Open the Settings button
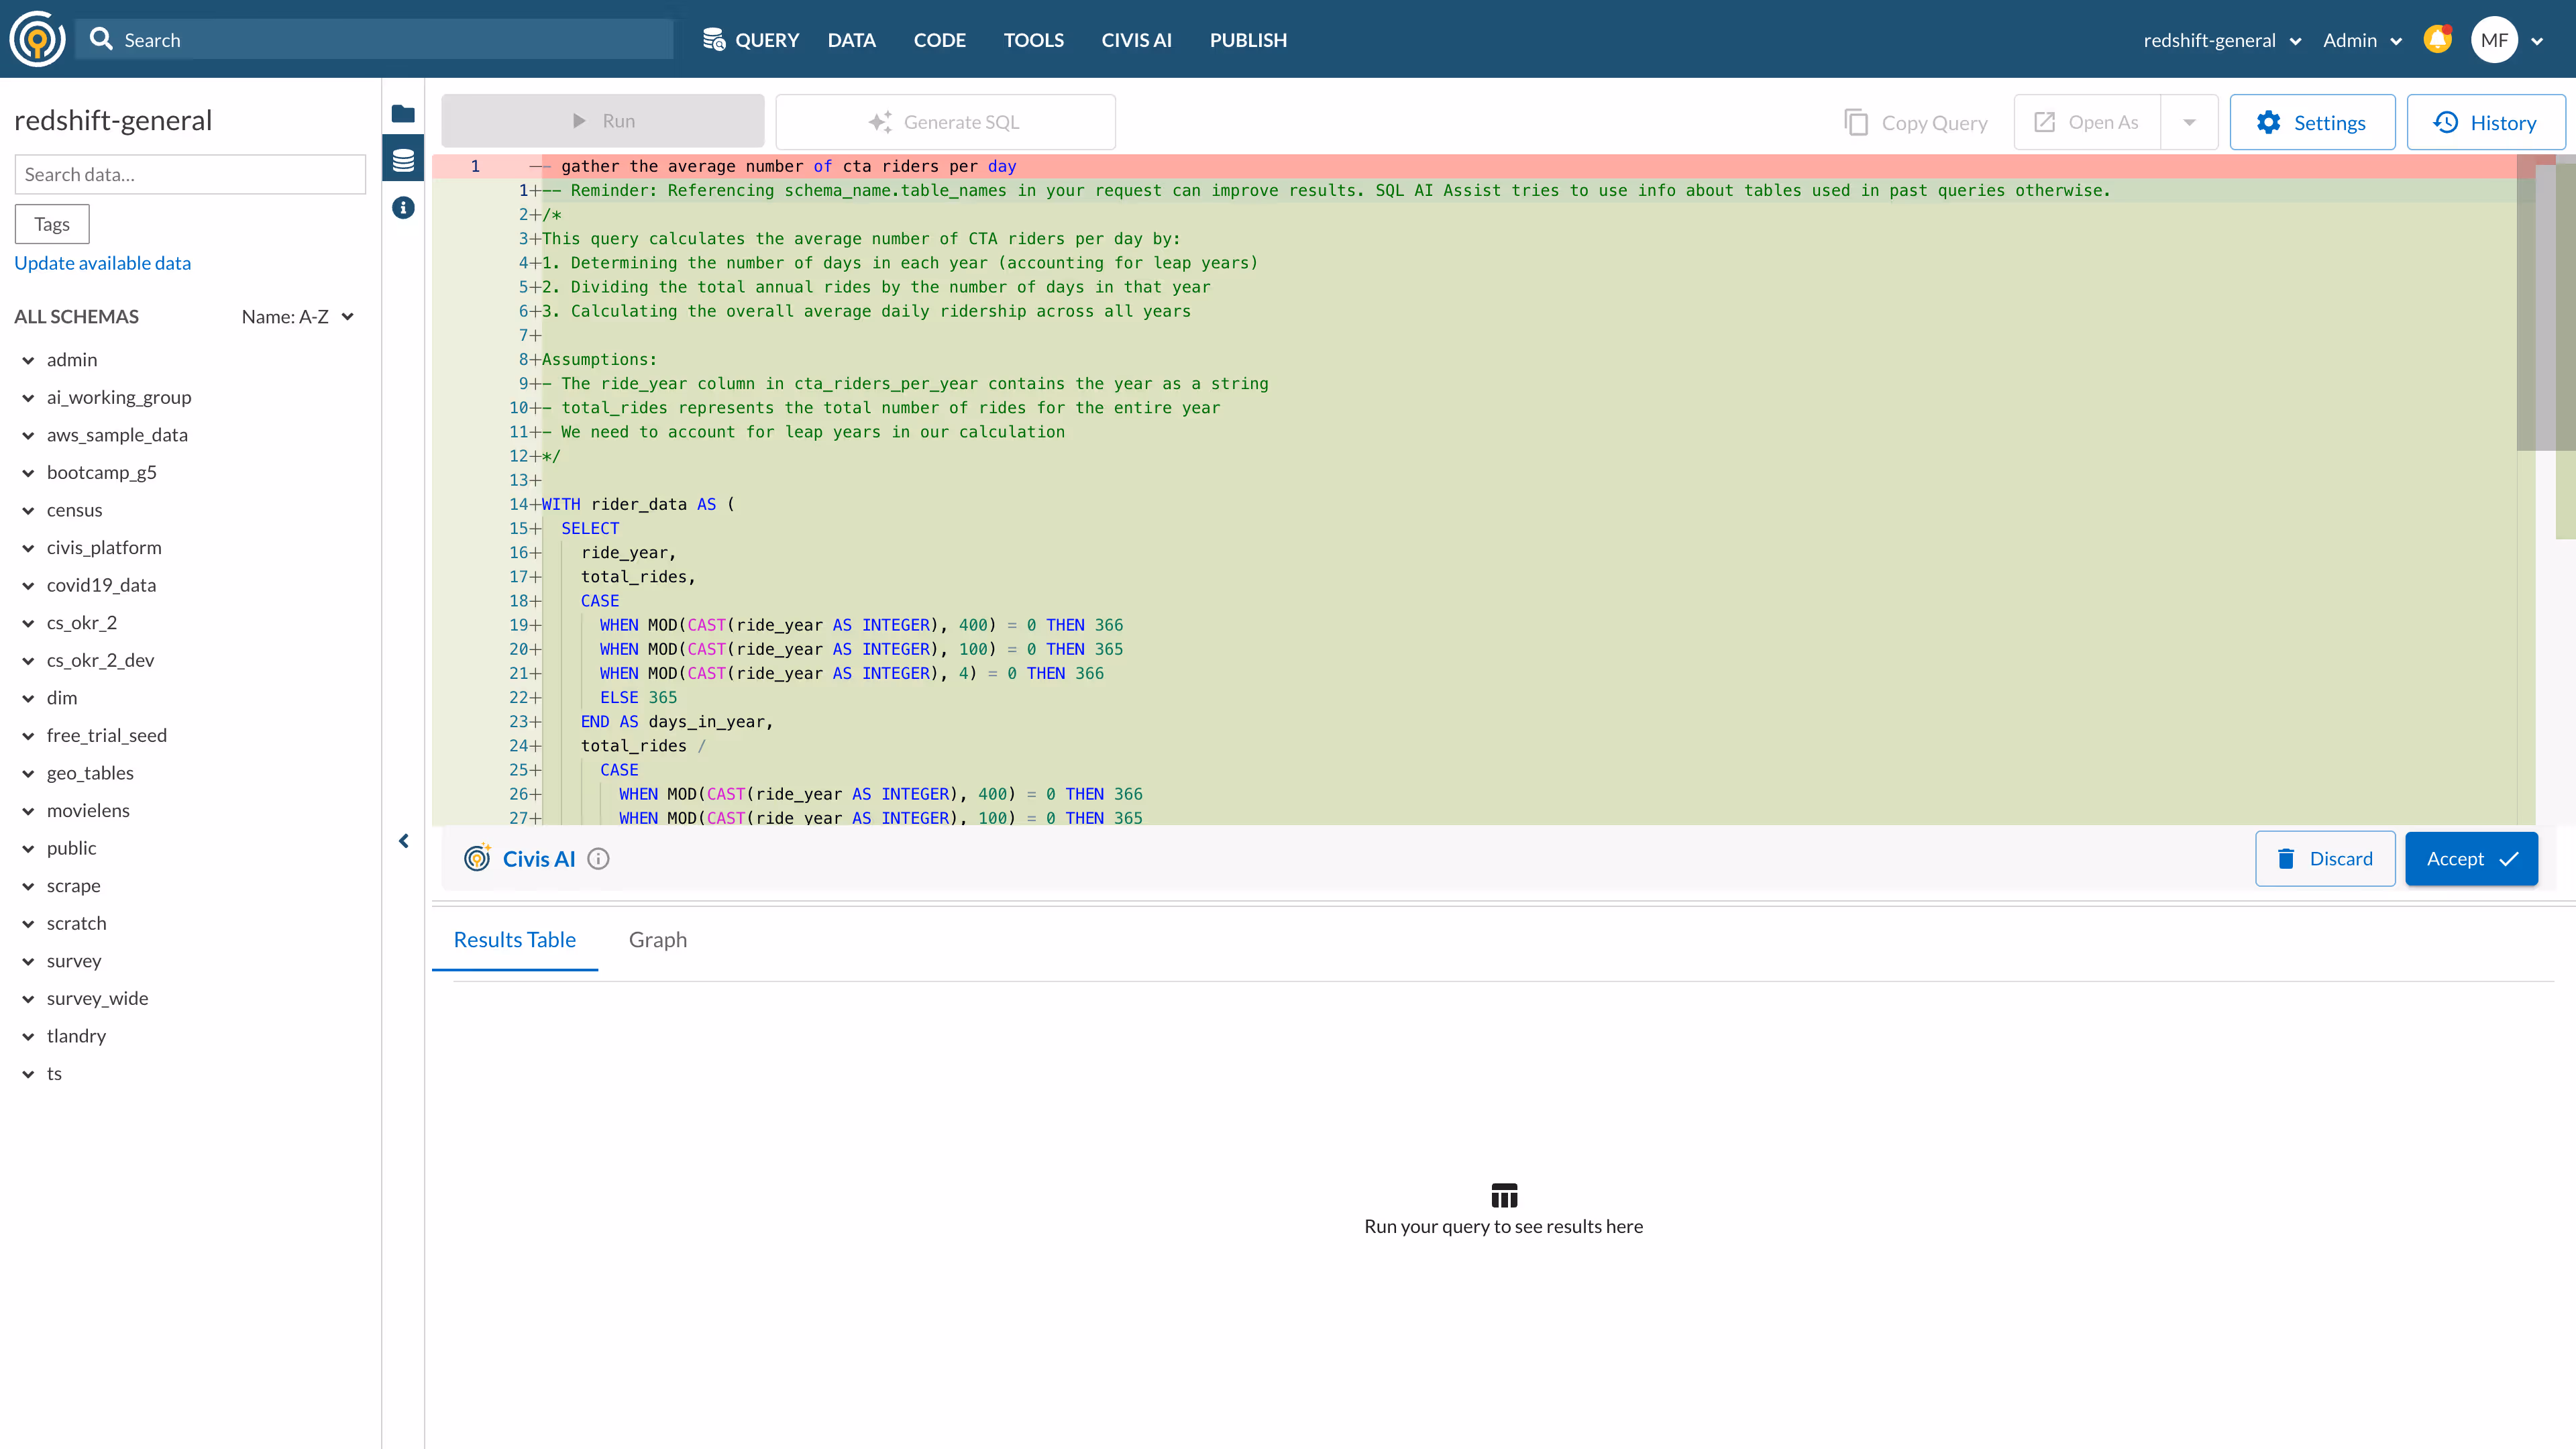Image resolution: width=2576 pixels, height=1449 pixels. coord(2312,122)
